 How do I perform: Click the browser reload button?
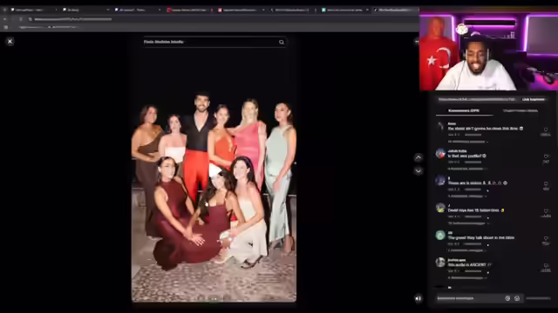point(21,19)
